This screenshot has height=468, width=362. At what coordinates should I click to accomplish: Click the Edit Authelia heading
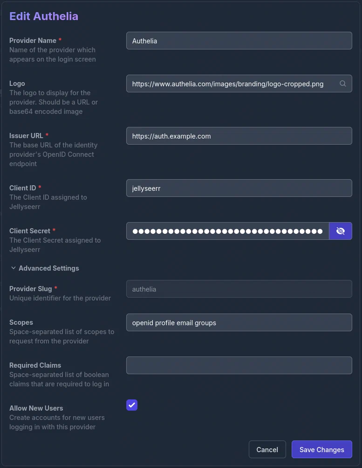(44, 16)
